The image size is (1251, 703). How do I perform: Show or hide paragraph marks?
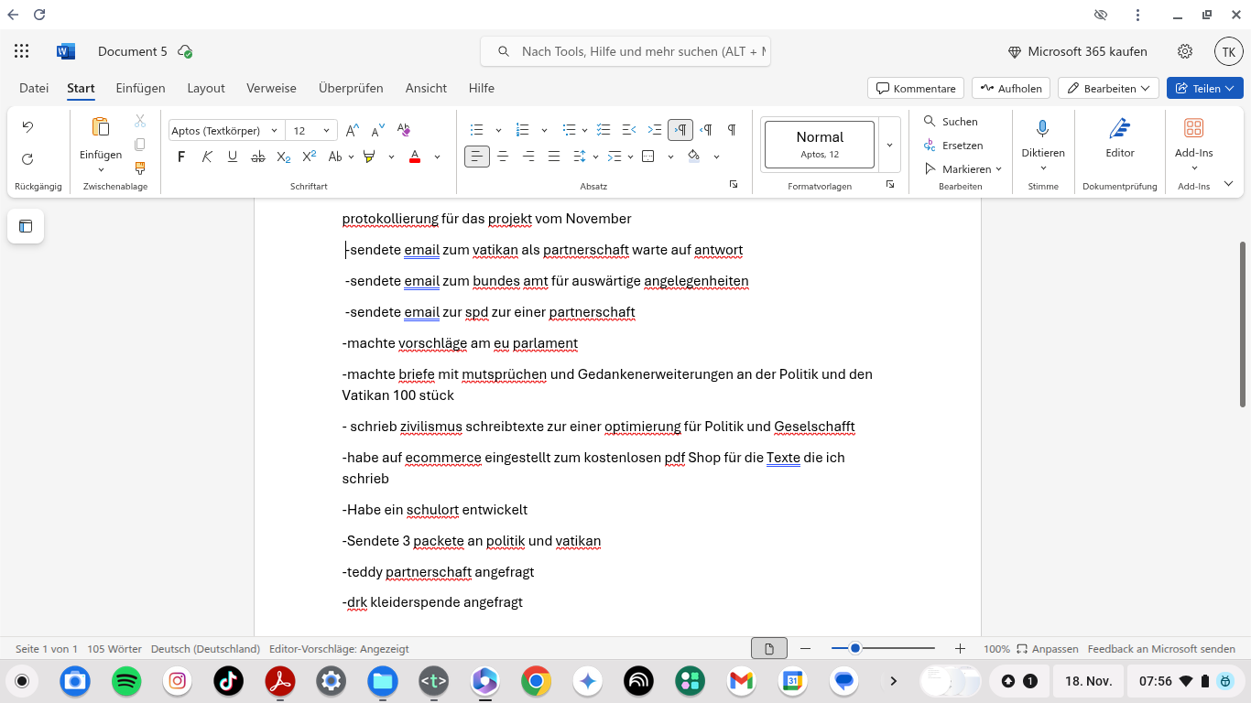(732, 130)
